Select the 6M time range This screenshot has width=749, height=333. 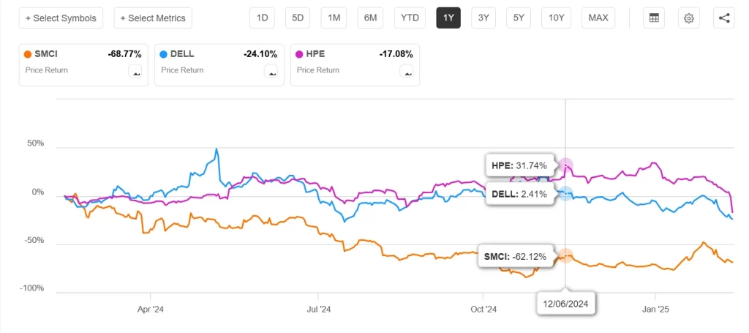[370, 18]
